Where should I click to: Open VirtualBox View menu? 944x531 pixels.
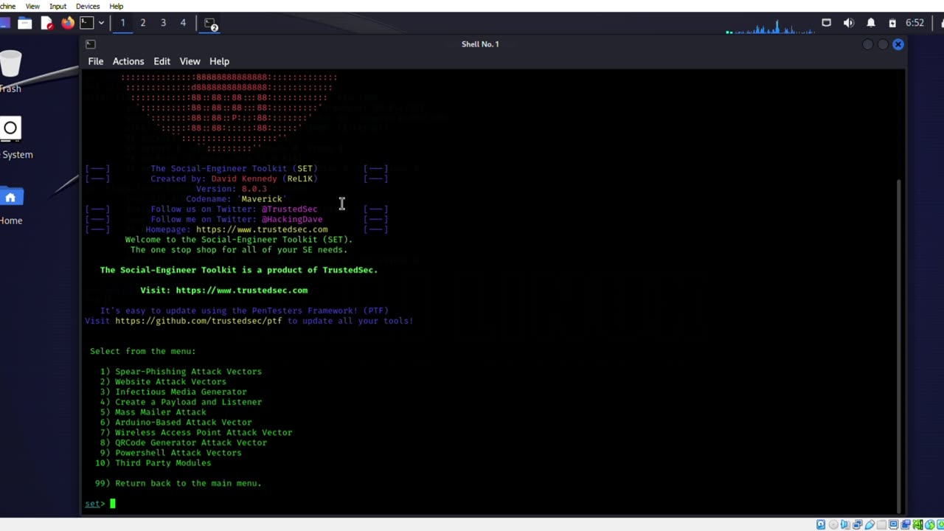32,6
